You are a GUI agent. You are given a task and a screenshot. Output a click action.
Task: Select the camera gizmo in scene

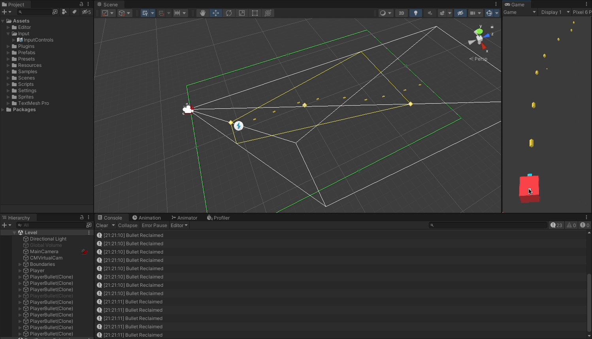(188, 109)
